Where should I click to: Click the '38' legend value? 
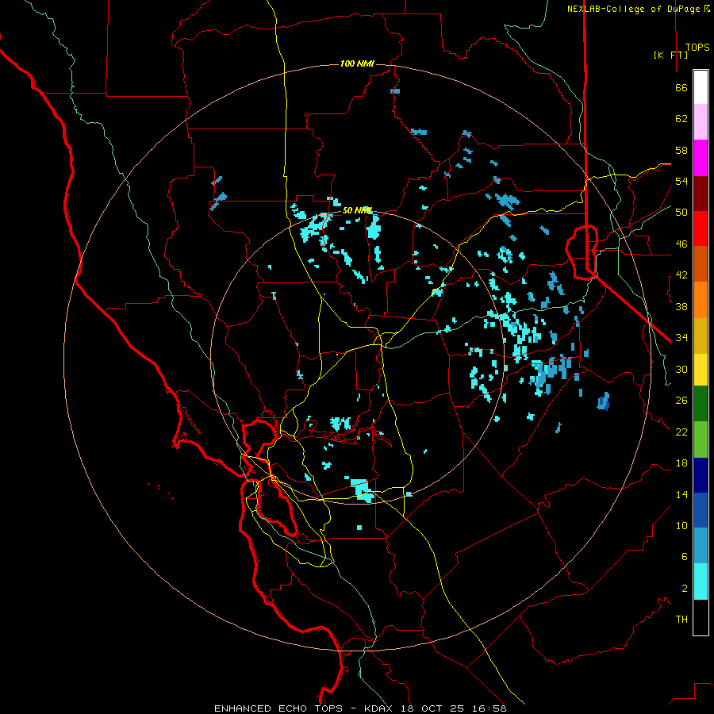click(x=681, y=306)
